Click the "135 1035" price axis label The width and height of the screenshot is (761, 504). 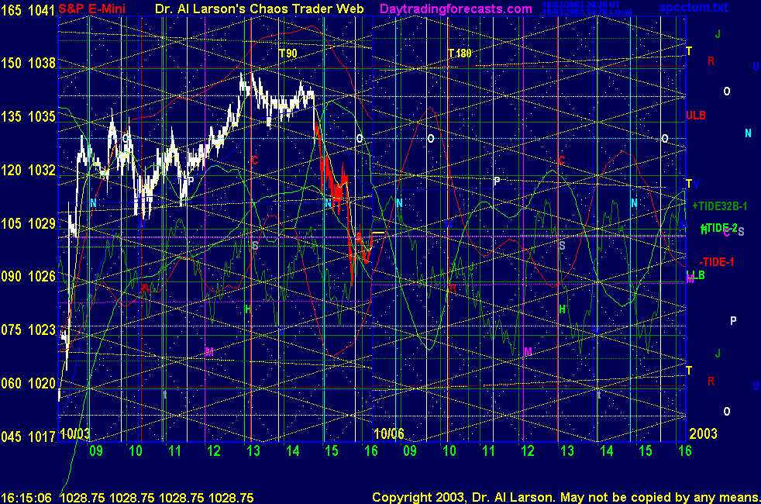[x=28, y=116]
